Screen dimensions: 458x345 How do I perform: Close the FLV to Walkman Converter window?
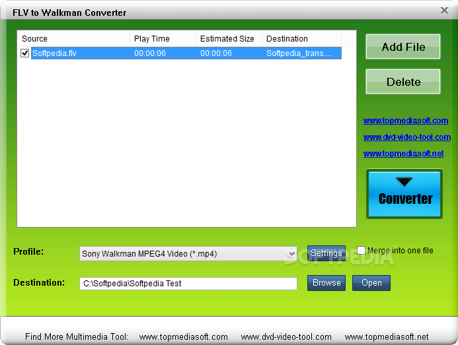pos(444,11)
